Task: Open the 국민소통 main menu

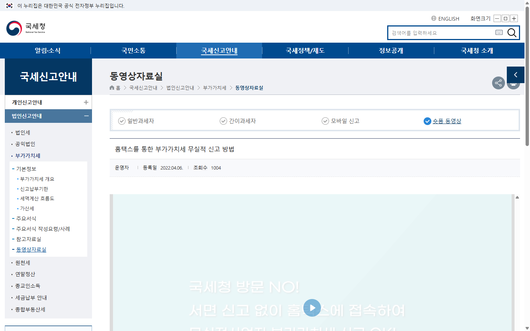Action: (x=134, y=50)
